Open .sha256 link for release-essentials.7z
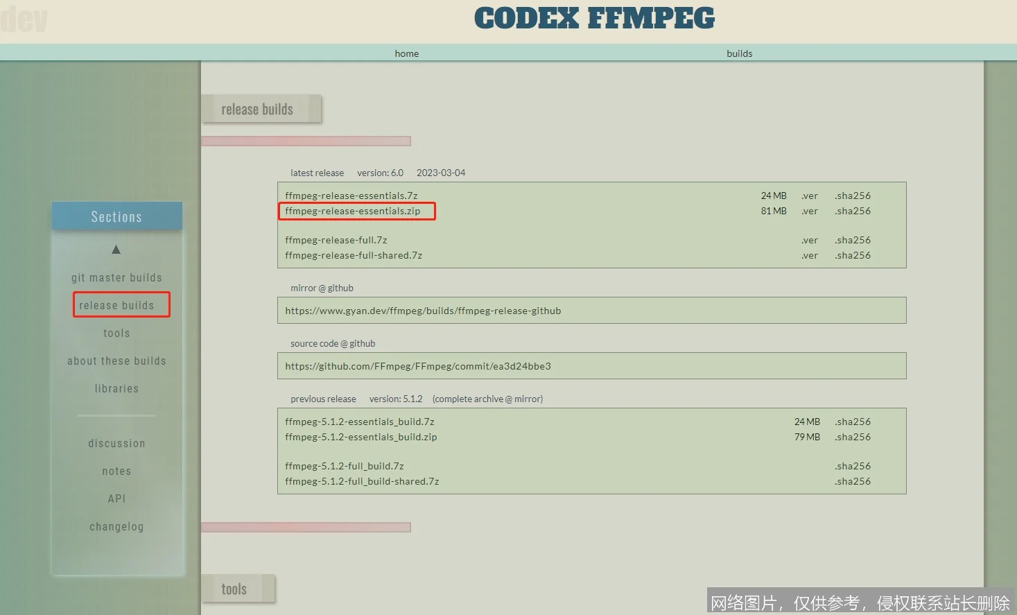1017x615 pixels. (x=853, y=196)
